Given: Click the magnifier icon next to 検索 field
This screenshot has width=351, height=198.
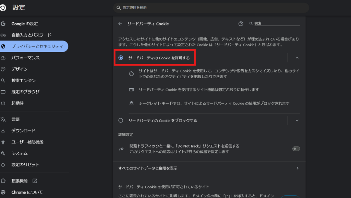Looking at the screenshot, I should pos(251,24).
